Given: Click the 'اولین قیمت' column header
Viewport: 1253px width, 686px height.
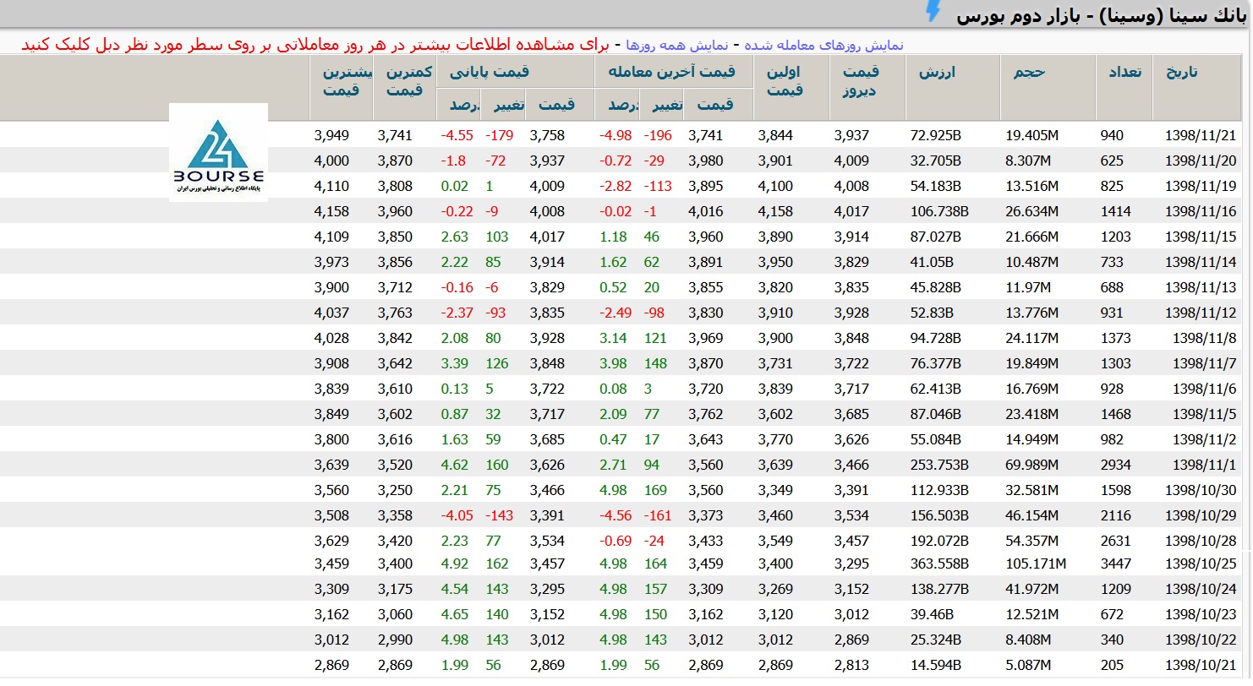Looking at the screenshot, I should click(x=785, y=81).
